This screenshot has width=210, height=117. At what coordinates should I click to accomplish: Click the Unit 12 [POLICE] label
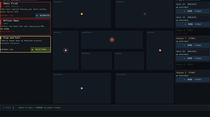[187, 4]
